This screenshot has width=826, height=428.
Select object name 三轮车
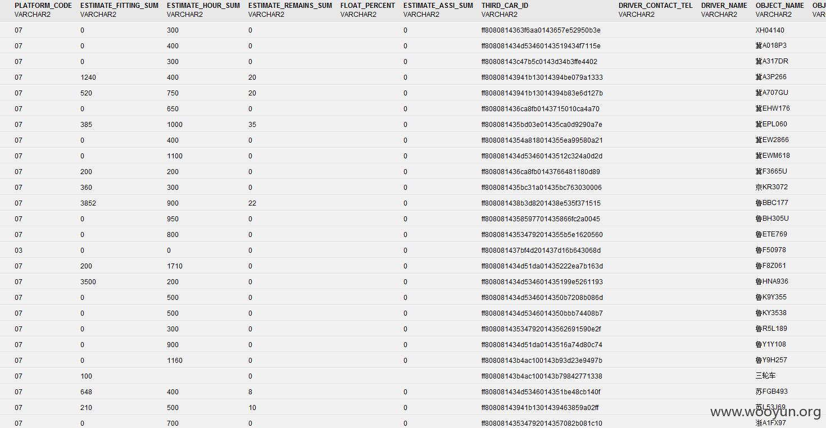click(765, 376)
